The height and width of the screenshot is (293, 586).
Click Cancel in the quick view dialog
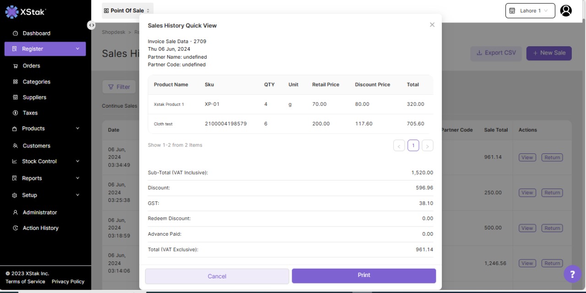tap(217, 276)
